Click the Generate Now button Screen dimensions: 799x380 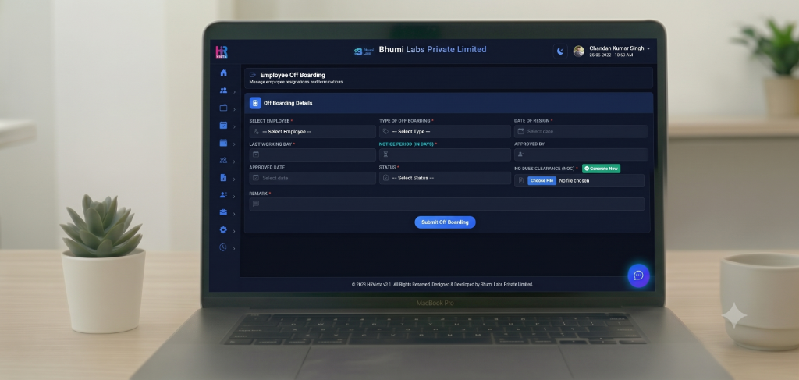(602, 168)
